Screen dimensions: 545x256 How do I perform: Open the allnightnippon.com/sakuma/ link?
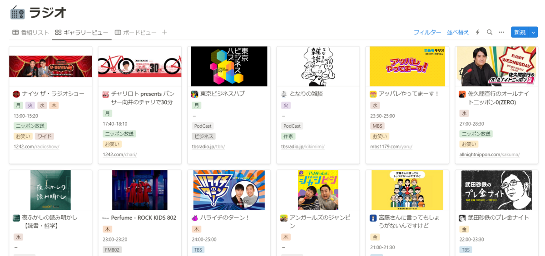490,155
